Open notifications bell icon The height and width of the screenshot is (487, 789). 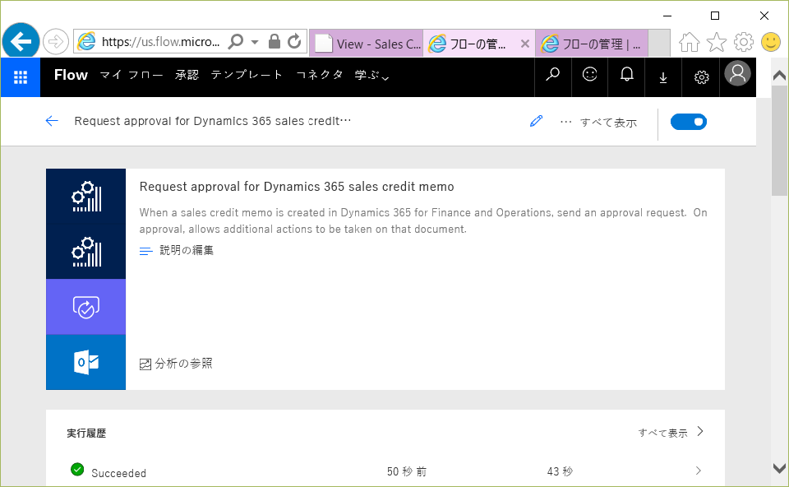(x=626, y=75)
